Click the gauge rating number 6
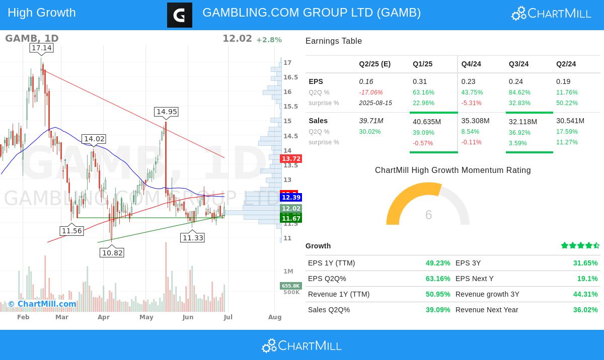This screenshot has width=604, height=360. (x=428, y=215)
